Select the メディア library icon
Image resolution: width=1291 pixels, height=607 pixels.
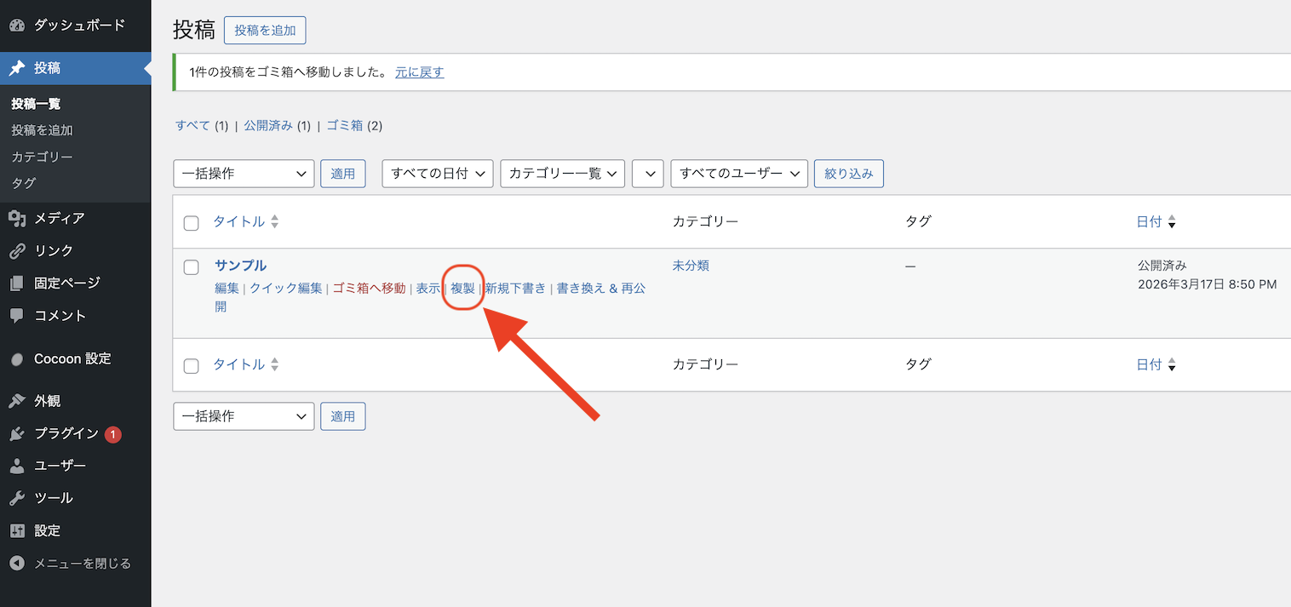[x=19, y=217]
